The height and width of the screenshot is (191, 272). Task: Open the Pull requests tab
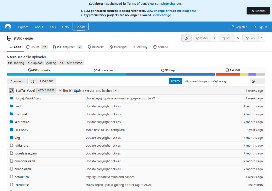tap(67, 47)
